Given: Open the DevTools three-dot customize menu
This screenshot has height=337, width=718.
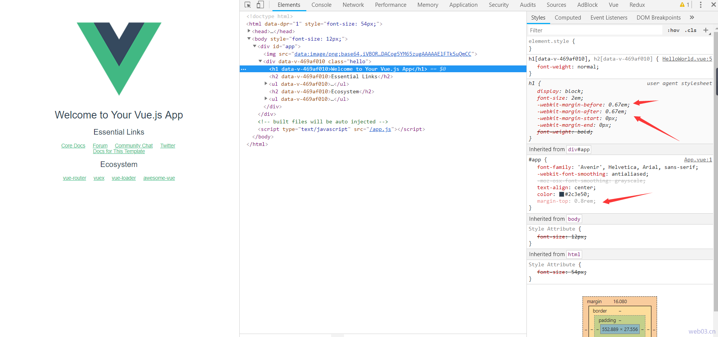Looking at the screenshot, I should 700,5.
